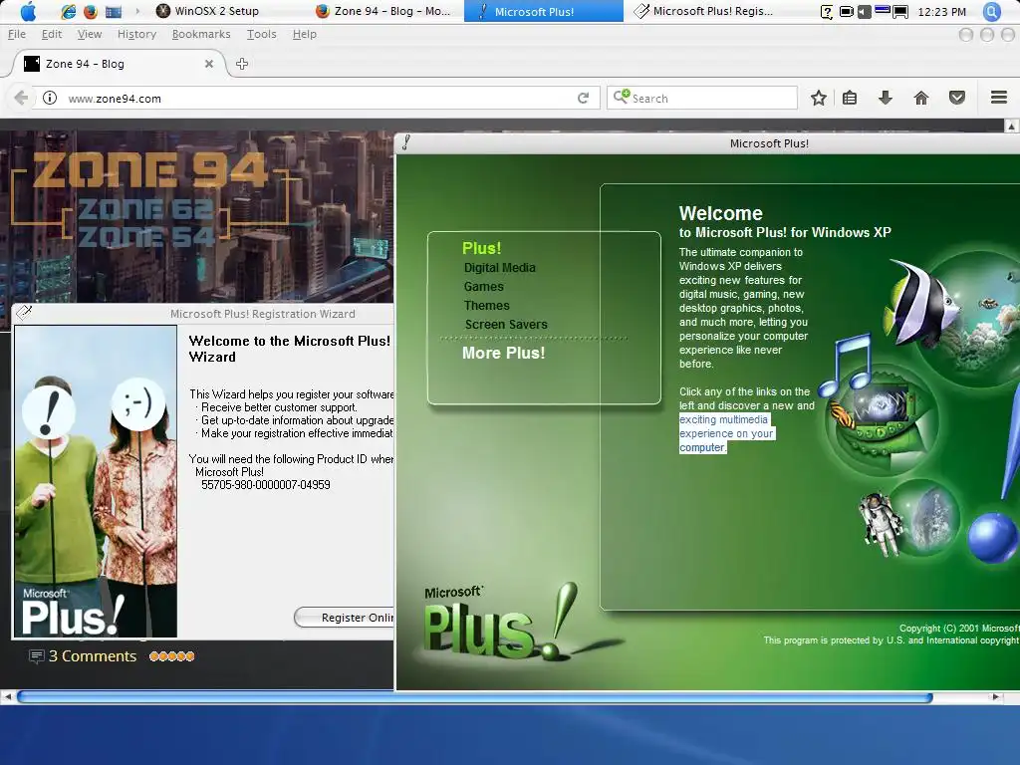The width and height of the screenshot is (1020, 765).
Task: Open the volume speaker tray icon
Action: coord(864,12)
